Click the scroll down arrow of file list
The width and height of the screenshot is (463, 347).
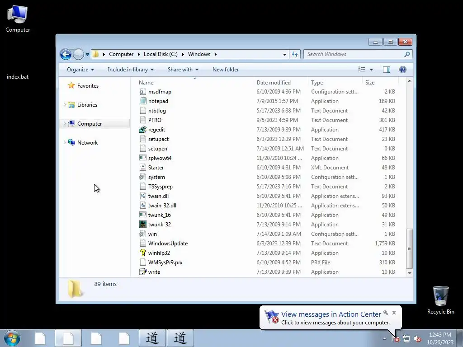click(x=410, y=273)
